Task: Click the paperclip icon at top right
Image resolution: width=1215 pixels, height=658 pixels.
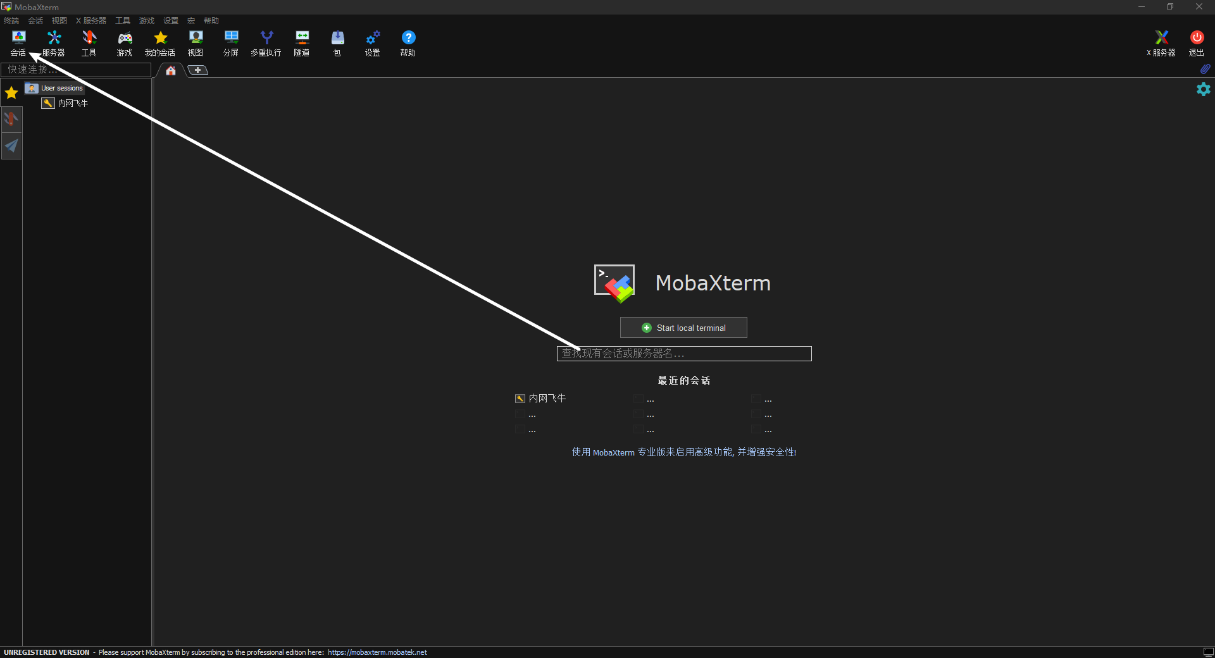Action: pos(1205,69)
